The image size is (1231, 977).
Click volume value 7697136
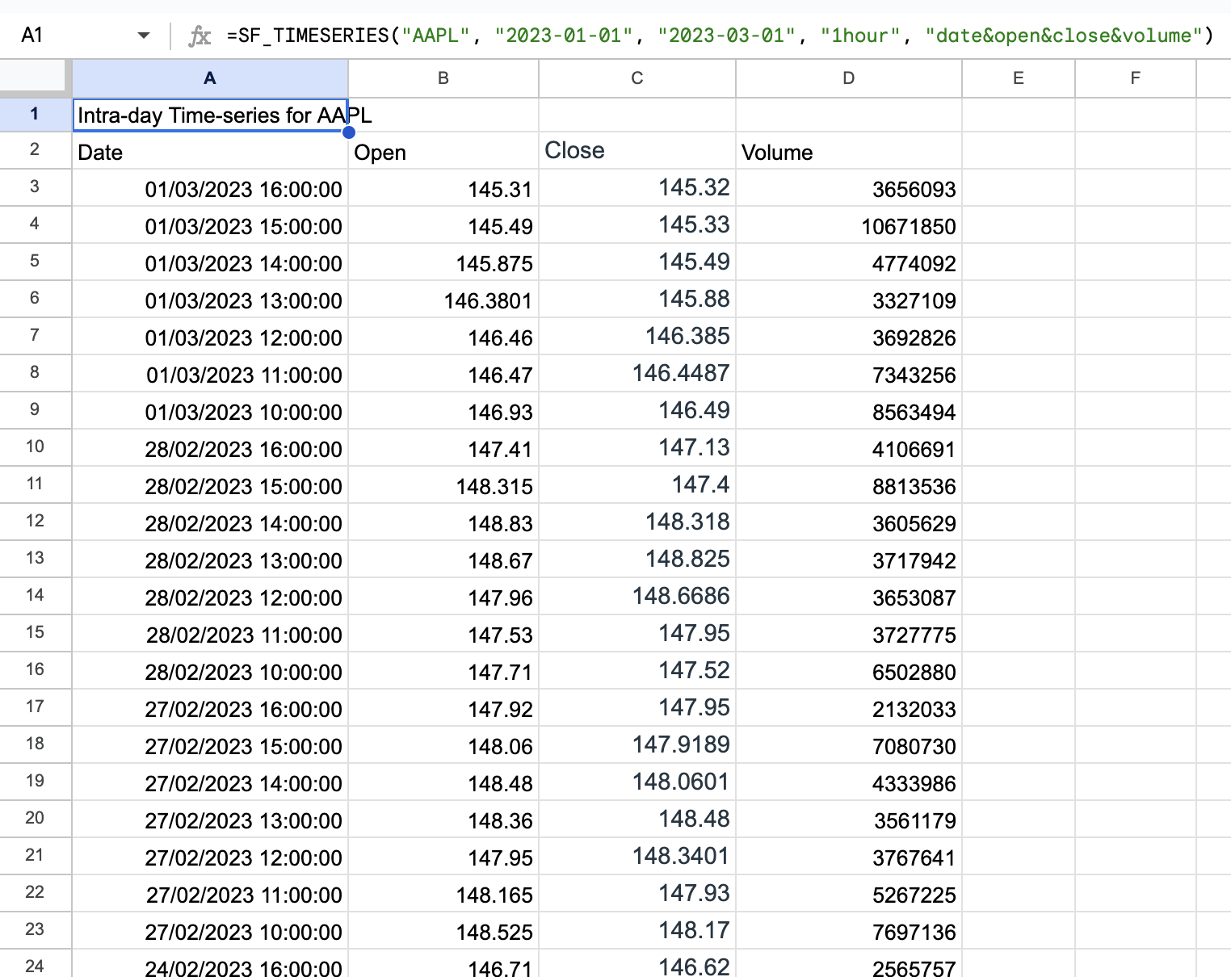click(x=849, y=931)
